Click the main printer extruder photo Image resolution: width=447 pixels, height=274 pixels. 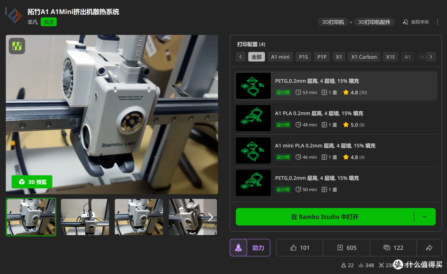(x=112, y=114)
